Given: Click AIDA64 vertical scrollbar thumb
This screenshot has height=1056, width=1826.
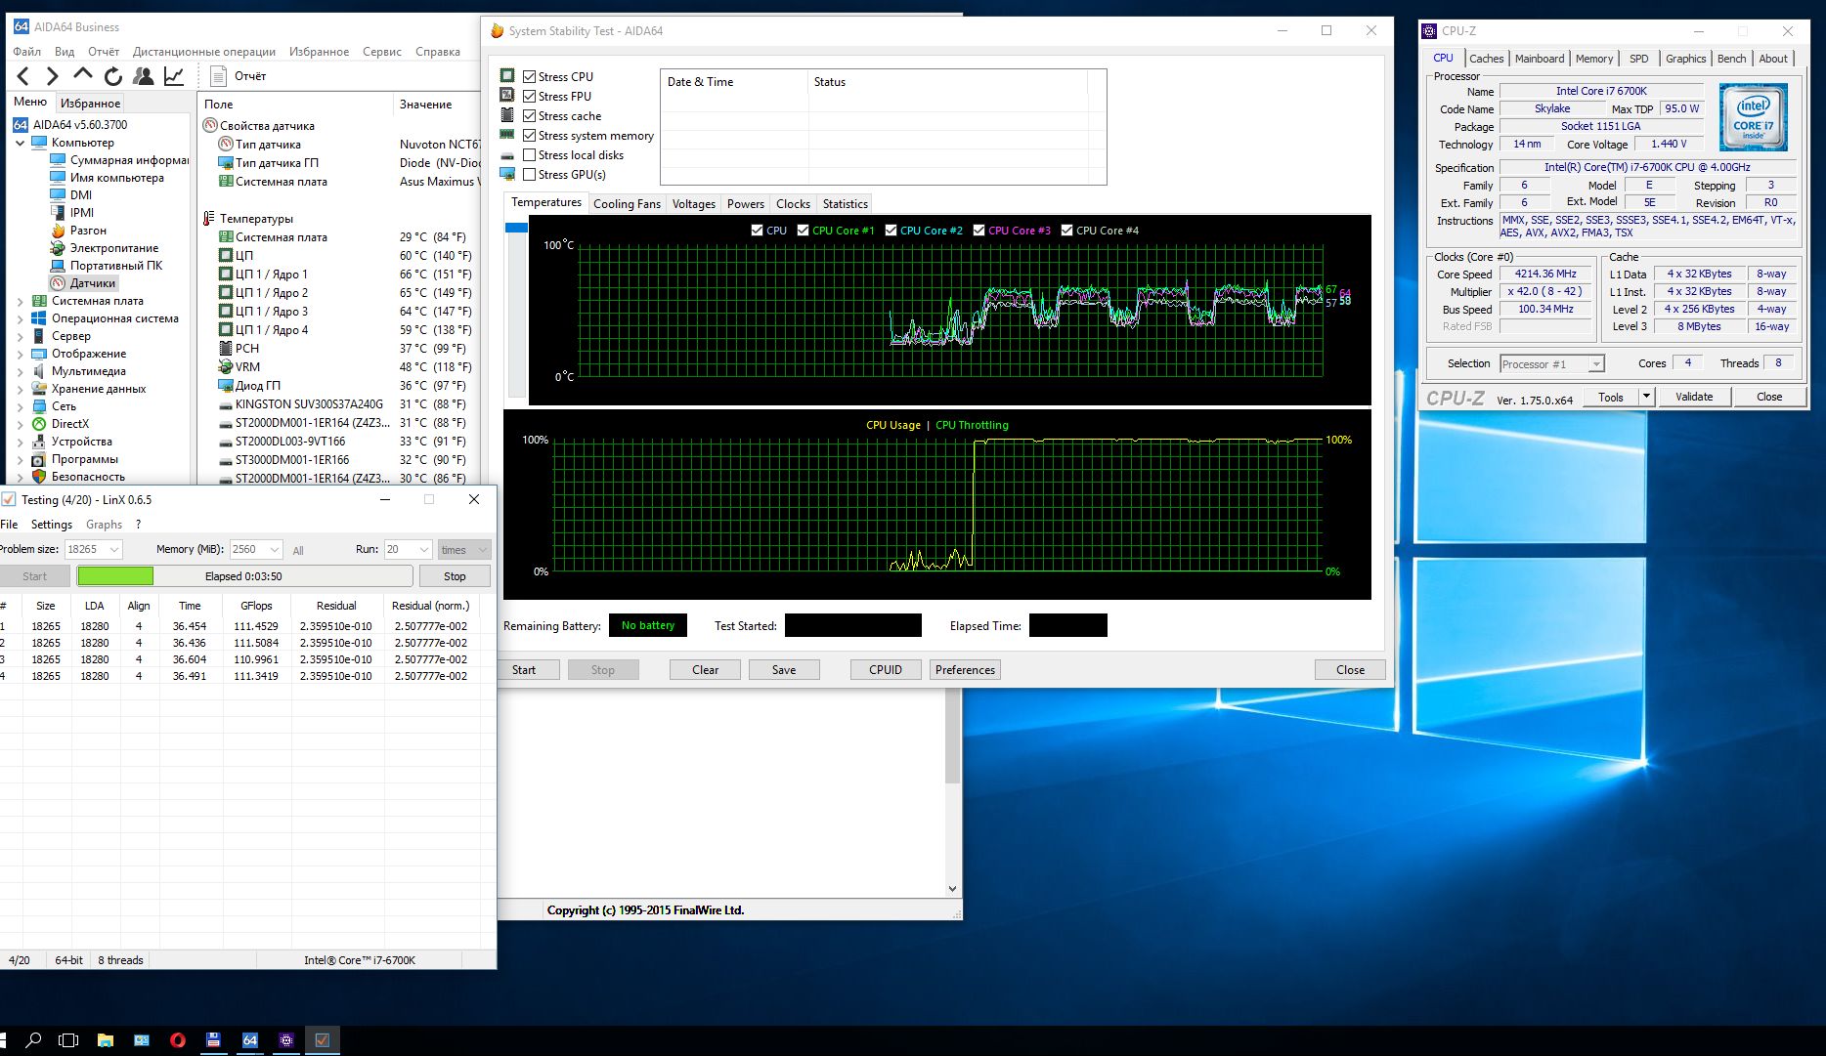Looking at the screenshot, I should tap(953, 736).
